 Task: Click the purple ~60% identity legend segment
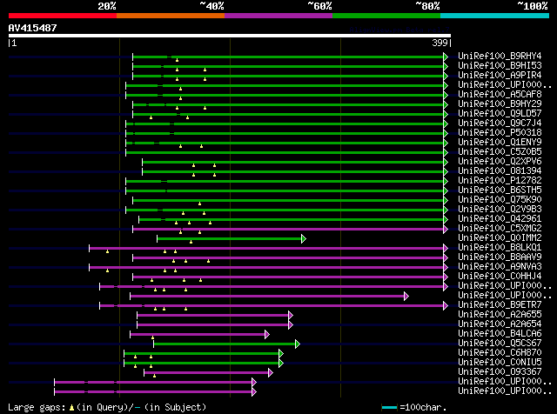coord(278,16)
